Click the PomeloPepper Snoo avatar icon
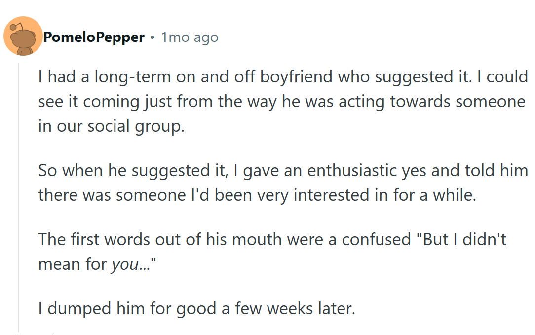535x335 pixels. 23,36
